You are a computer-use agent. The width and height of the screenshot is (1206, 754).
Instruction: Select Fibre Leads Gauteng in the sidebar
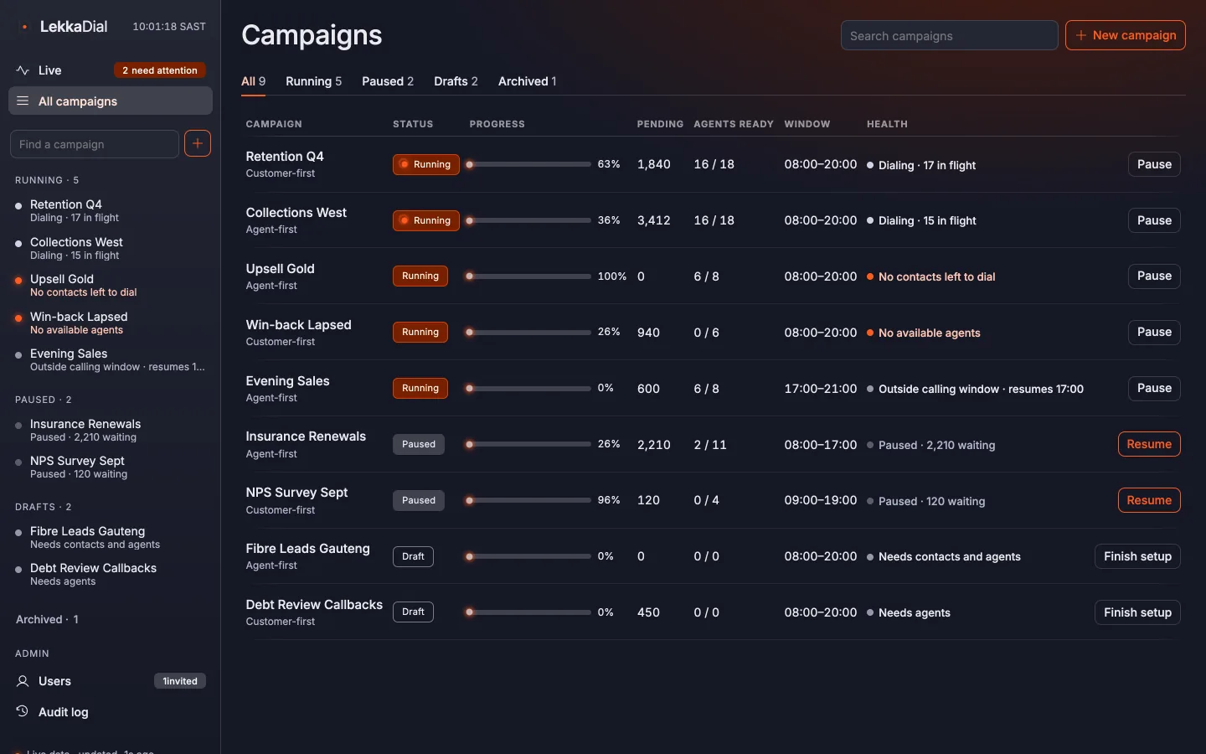tap(111, 537)
